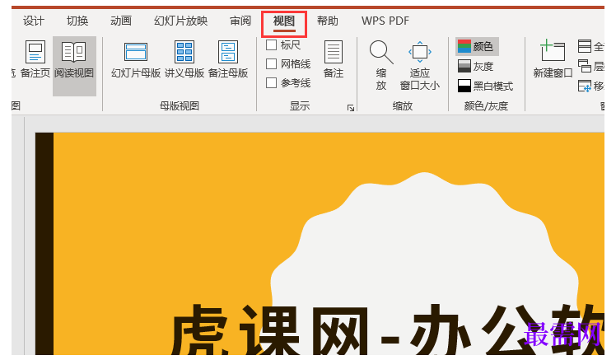This screenshot has height=360, width=616.
Task: Toggle the Notes pane (备注) button
Action: click(334, 60)
